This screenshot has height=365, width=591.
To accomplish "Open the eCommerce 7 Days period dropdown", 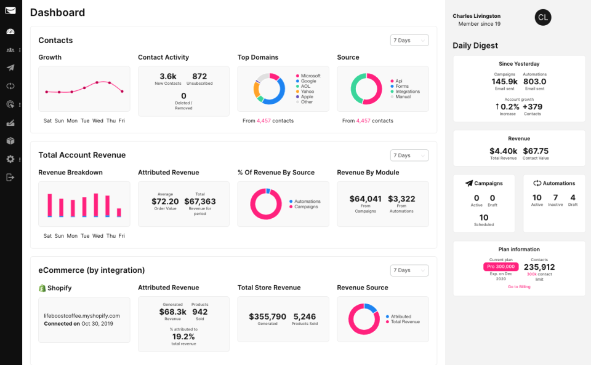I will tap(409, 270).
